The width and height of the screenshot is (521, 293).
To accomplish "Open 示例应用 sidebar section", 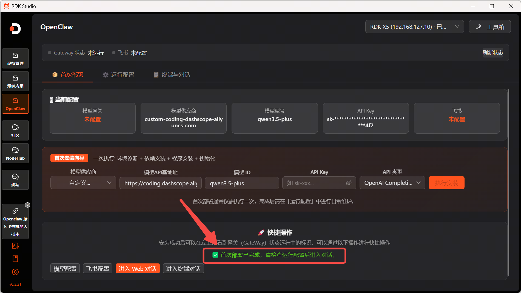I will pyautogui.click(x=15, y=81).
